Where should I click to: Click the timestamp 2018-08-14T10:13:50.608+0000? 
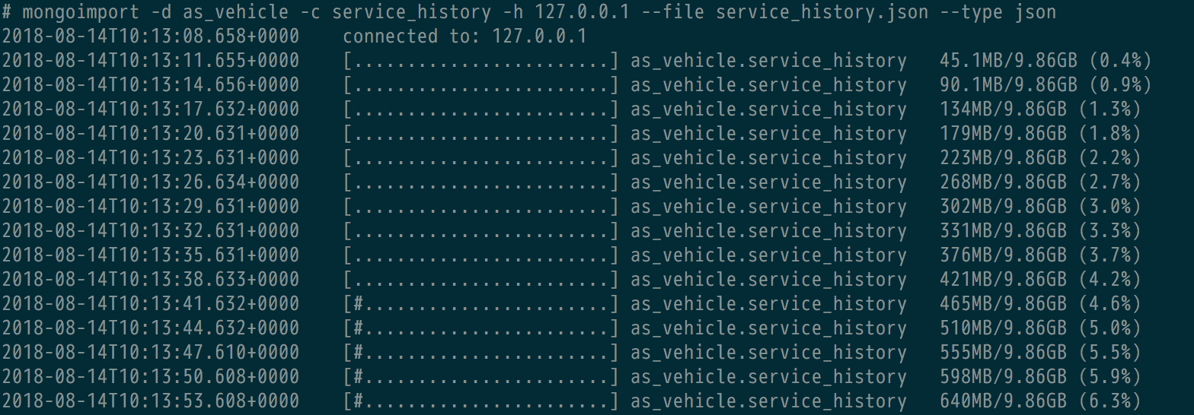[x=151, y=377]
